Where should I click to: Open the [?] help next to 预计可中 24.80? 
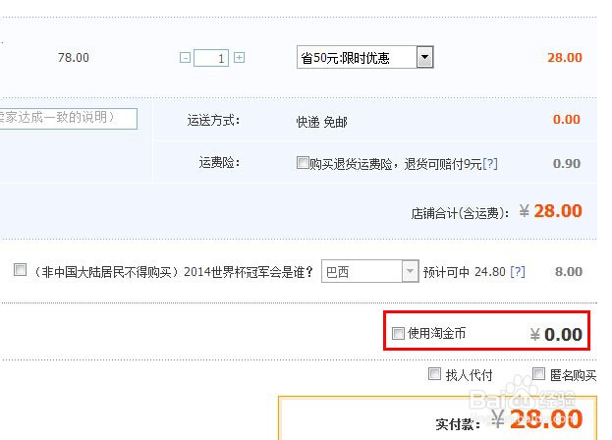click(x=518, y=271)
